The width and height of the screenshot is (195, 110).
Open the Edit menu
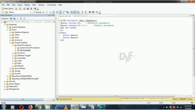click(8, 5)
